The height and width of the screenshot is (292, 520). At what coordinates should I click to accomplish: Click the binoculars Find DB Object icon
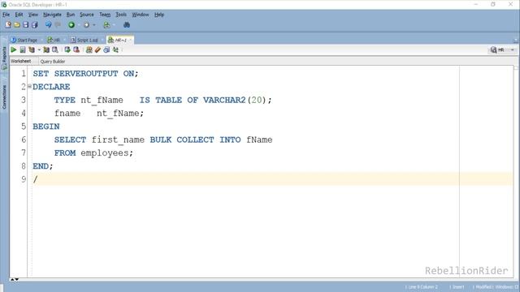(127, 25)
